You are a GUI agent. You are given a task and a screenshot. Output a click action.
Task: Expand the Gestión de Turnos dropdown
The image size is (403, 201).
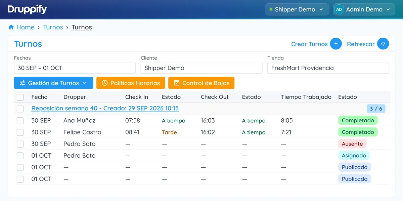(x=53, y=83)
